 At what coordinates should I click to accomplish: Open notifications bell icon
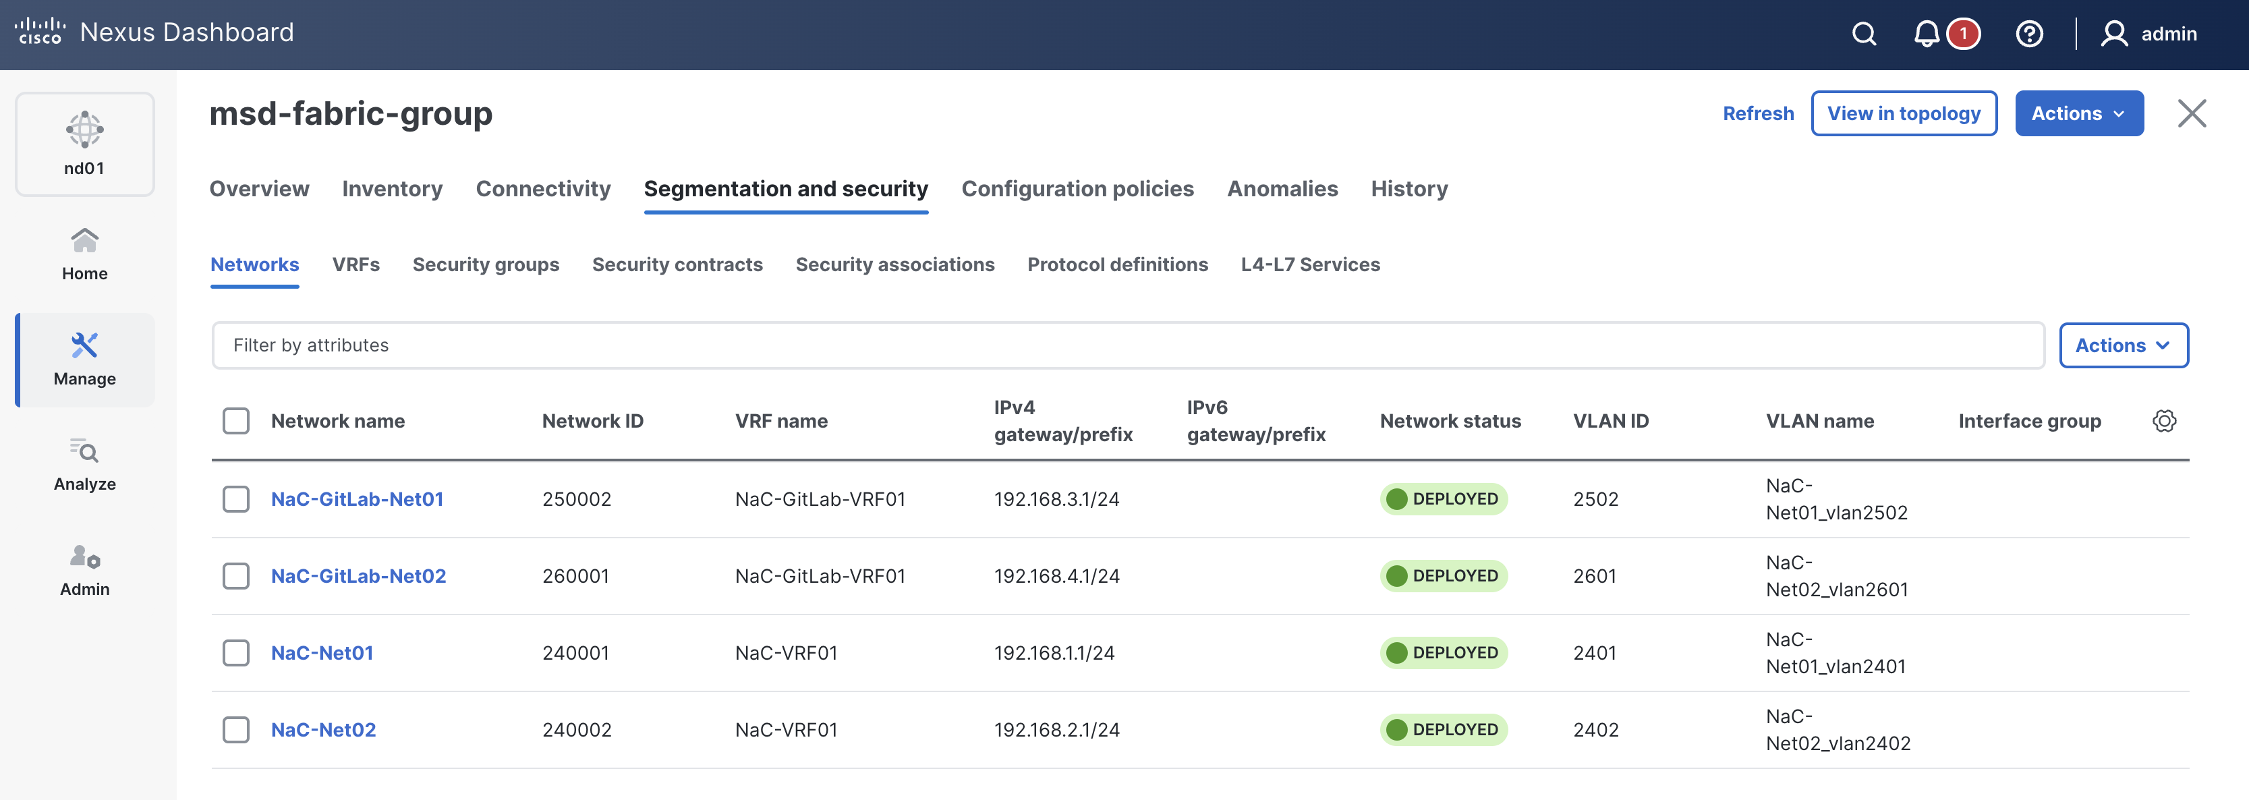coord(1926,34)
